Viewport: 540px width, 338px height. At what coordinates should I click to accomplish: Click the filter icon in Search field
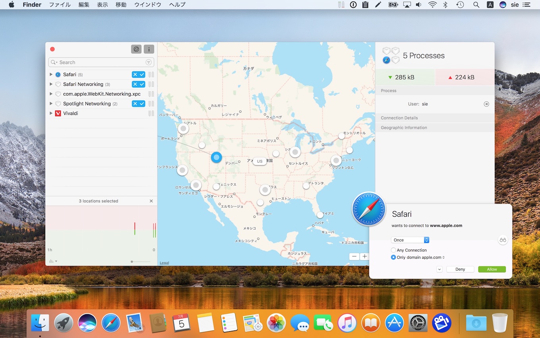pos(148,62)
